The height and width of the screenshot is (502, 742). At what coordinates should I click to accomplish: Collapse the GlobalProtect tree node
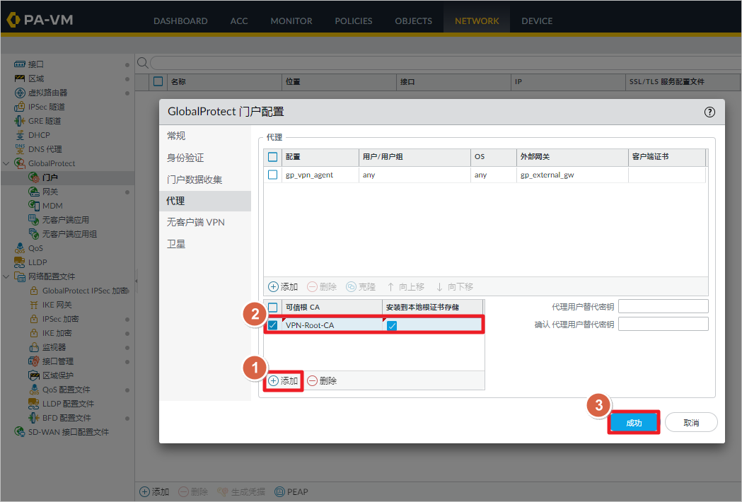pos(6,163)
